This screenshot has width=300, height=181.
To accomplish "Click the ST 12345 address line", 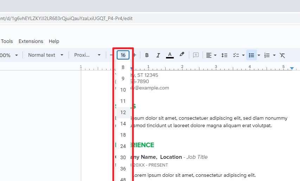I will pos(136,75).
